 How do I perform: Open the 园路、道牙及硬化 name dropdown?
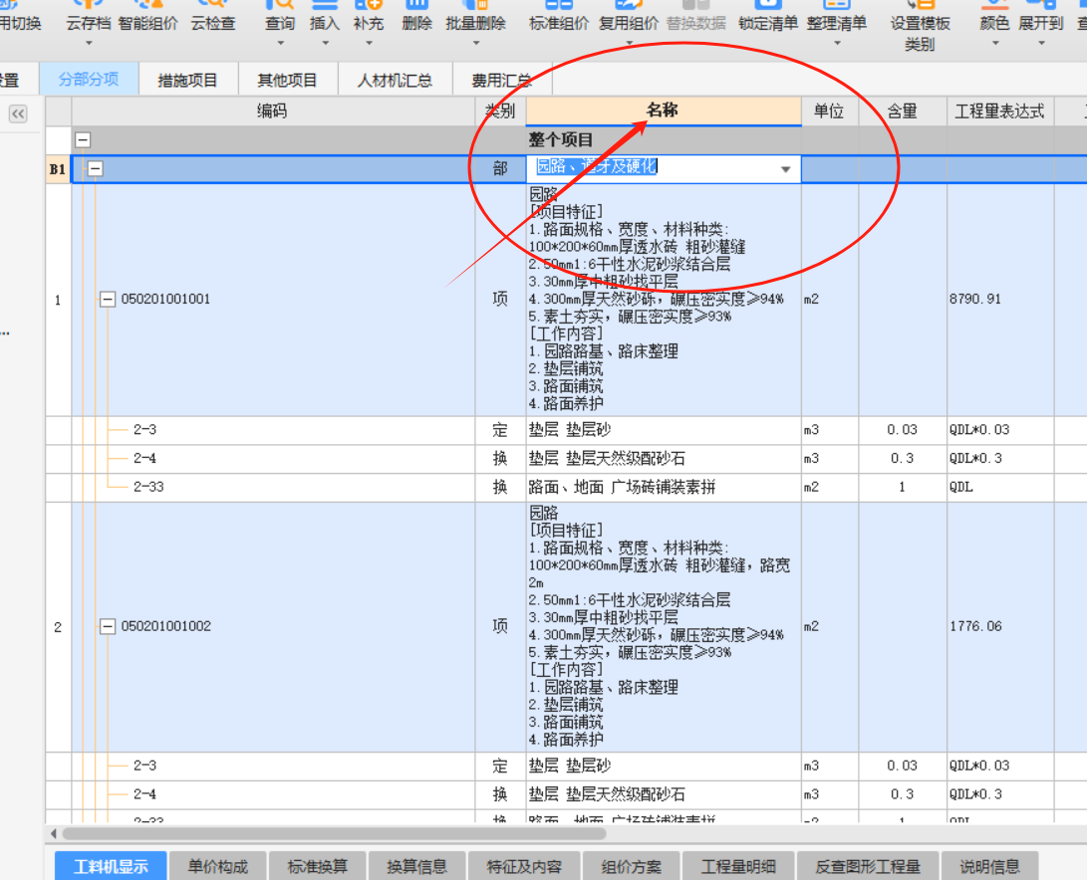click(x=785, y=169)
